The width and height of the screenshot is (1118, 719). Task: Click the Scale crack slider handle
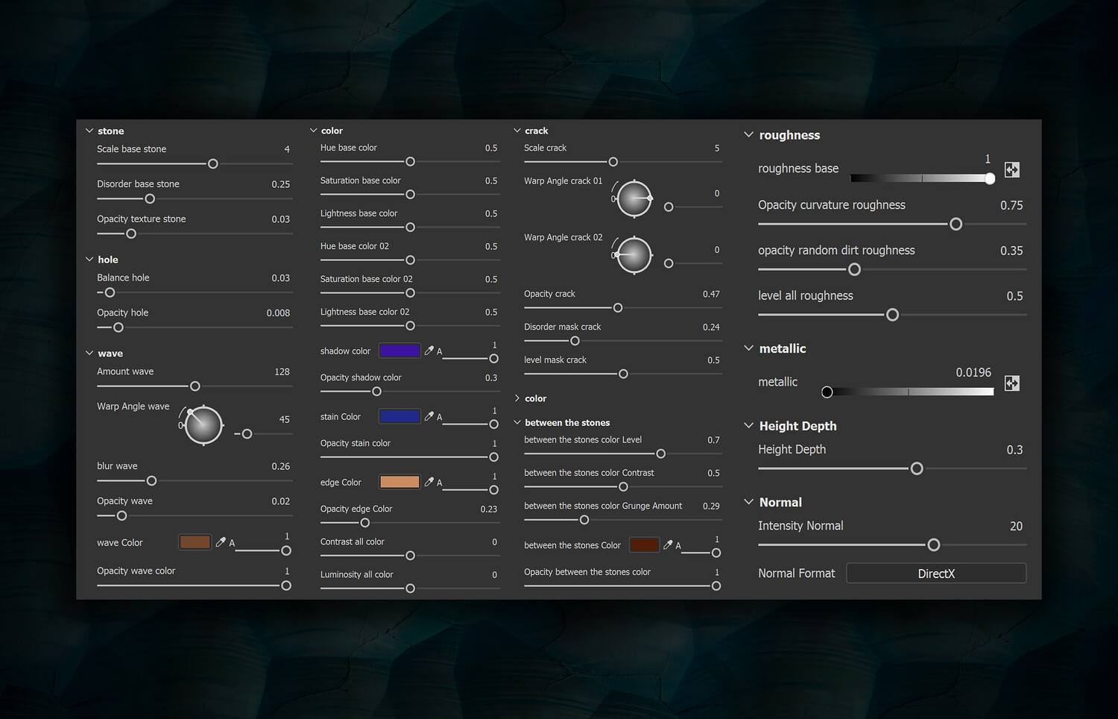coord(613,162)
